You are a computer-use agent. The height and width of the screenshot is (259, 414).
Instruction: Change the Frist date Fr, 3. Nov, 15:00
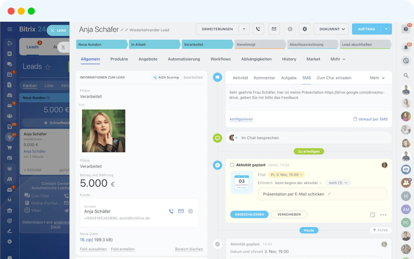287,175
